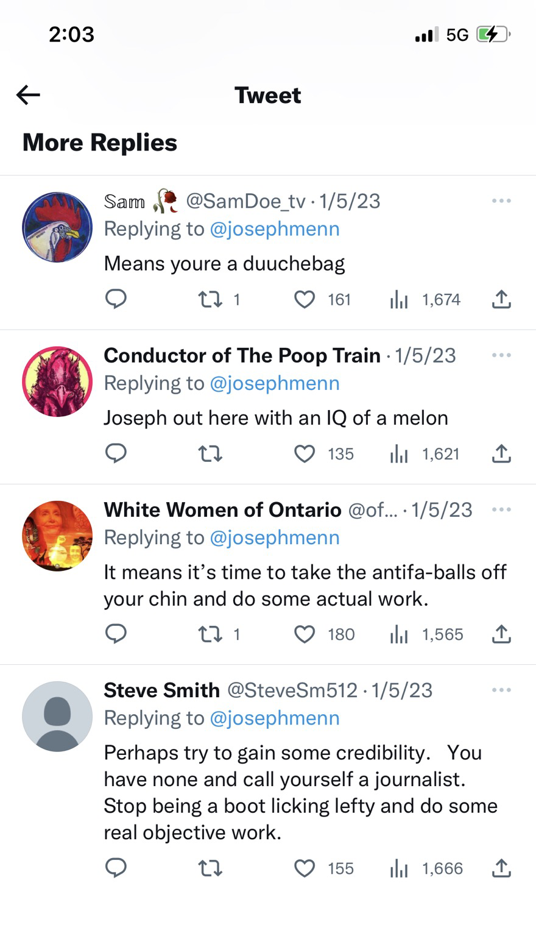Retweet Sam's duuchebag reply
Viewport: 536px width, 936px height.
211,299
